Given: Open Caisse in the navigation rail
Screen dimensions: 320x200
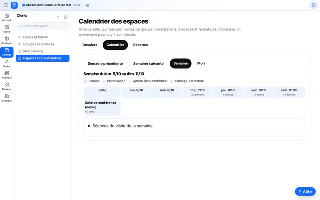Looking at the screenshot, I should coord(7,29).
